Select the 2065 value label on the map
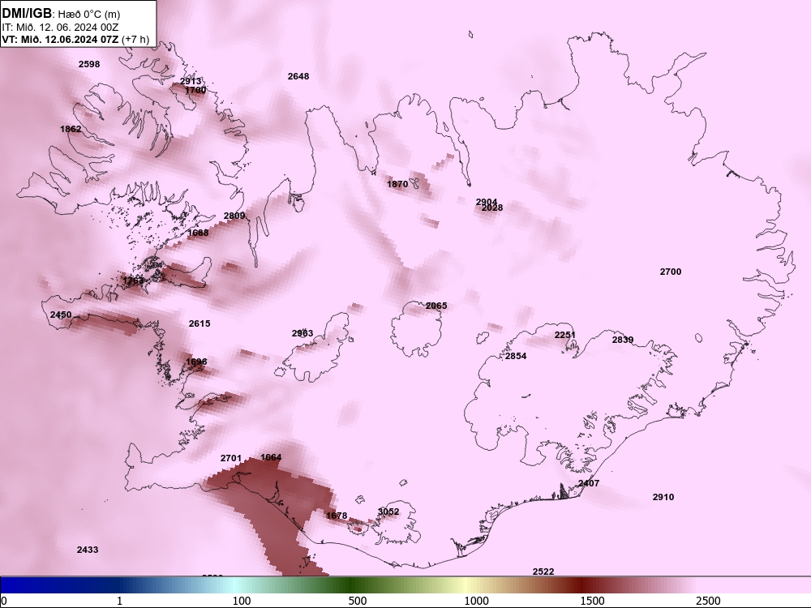The image size is (811, 608). tap(436, 306)
